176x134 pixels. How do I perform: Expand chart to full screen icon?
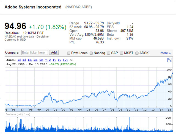click(169, 60)
